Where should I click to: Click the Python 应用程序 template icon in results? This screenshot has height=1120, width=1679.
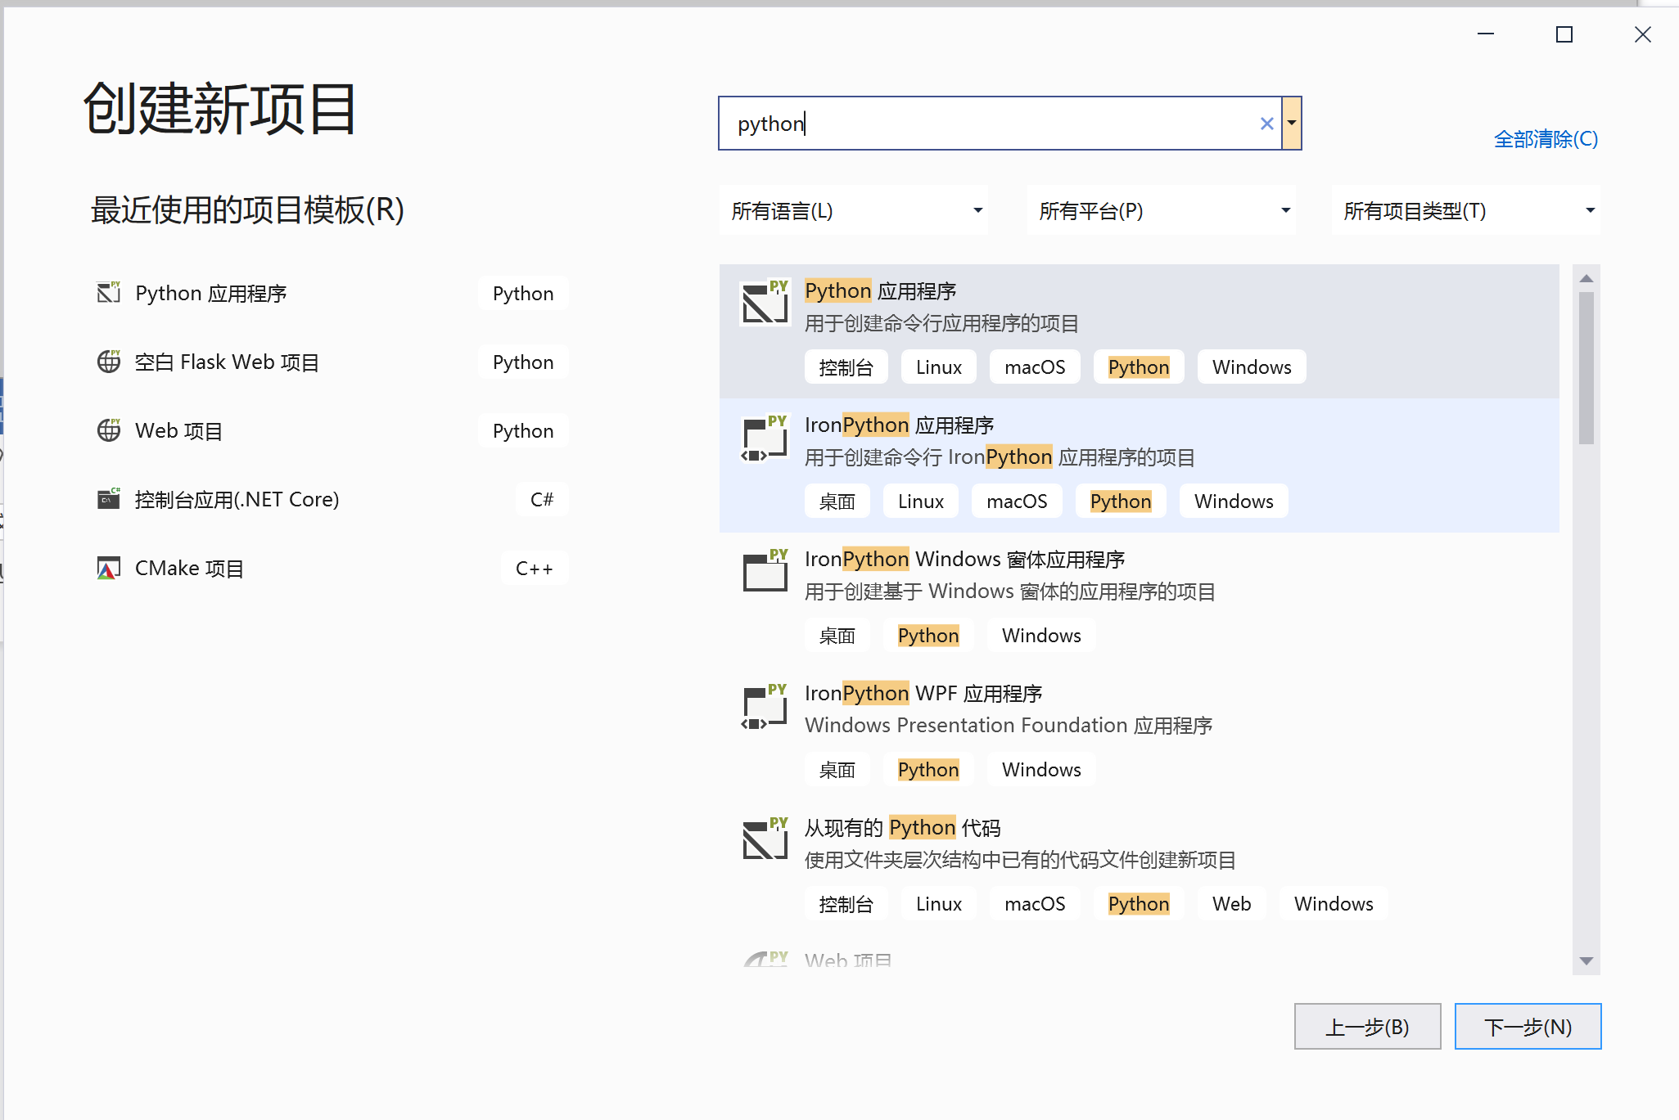point(765,303)
